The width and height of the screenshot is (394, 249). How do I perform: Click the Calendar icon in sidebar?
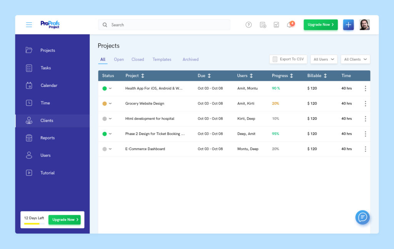[x=29, y=85]
